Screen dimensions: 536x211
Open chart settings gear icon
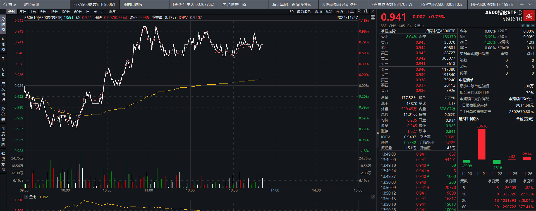[x=359, y=12]
